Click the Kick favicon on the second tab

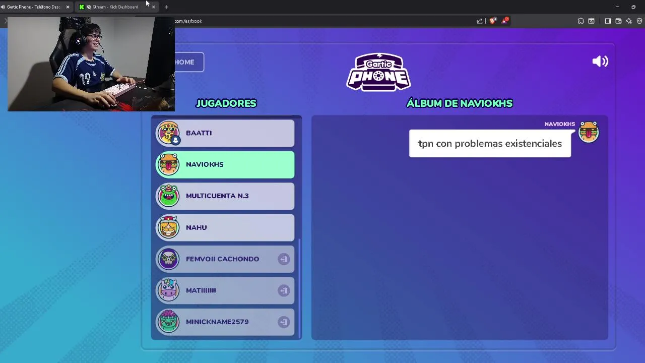point(82,7)
